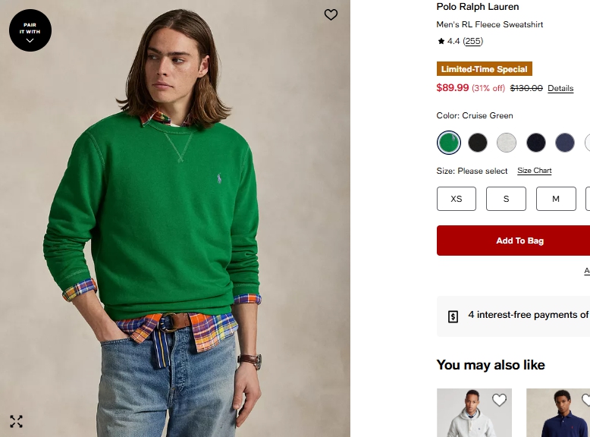The image size is (590, 437).
Task: Click the interest-free payments dollar icon
Action: 453,316
